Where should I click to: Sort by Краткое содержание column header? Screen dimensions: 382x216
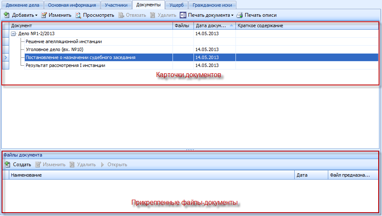pyautogui.click(x=307, y=26)
